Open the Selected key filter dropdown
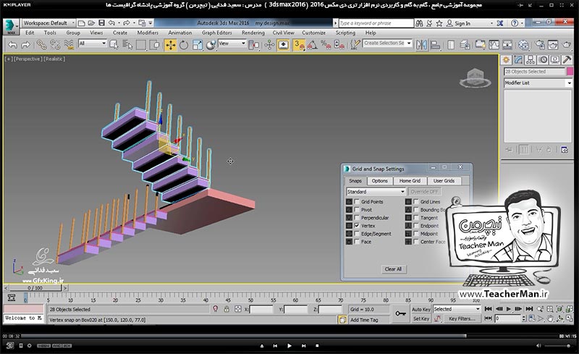 click(457, 309)
